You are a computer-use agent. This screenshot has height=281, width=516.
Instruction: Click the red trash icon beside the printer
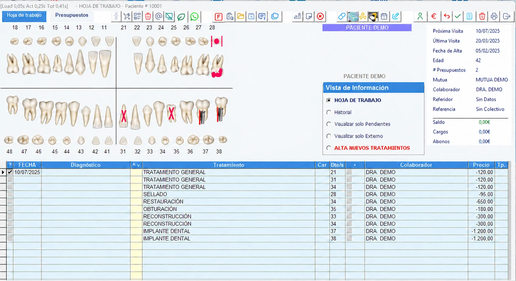[x=482, y=16]
